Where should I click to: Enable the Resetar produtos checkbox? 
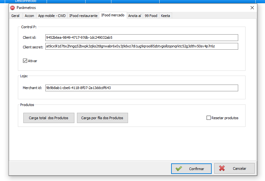[208, 118]
